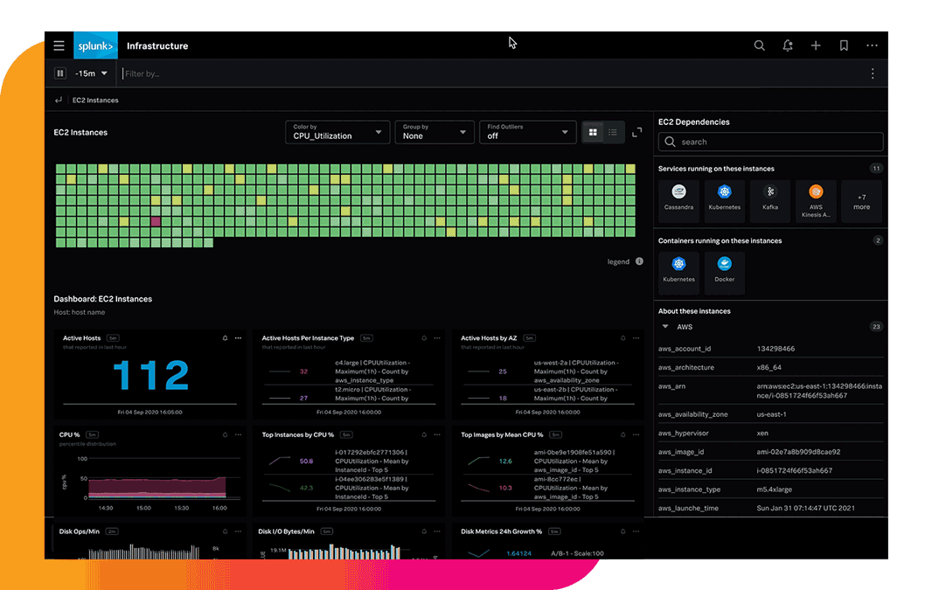Pause the live data stream
Screen dimensions: 932x590
(60, 73)
